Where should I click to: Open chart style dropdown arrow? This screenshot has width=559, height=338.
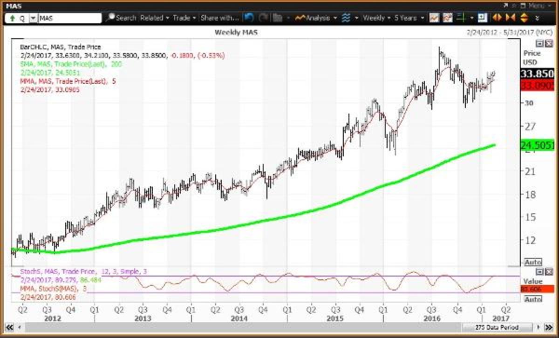tap(356, 18)
